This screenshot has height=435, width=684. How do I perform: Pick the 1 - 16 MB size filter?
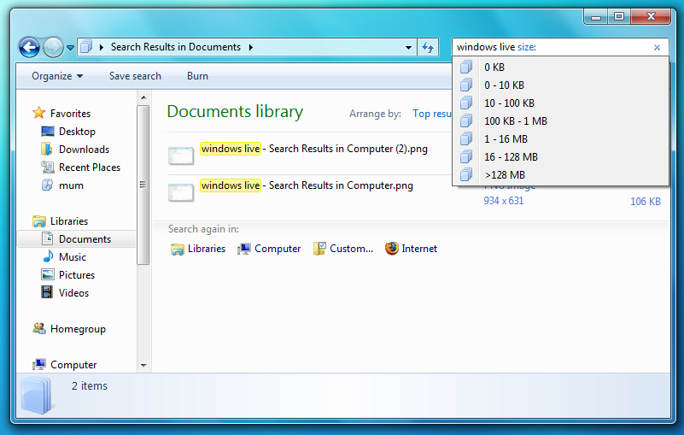tap(560, 138)
